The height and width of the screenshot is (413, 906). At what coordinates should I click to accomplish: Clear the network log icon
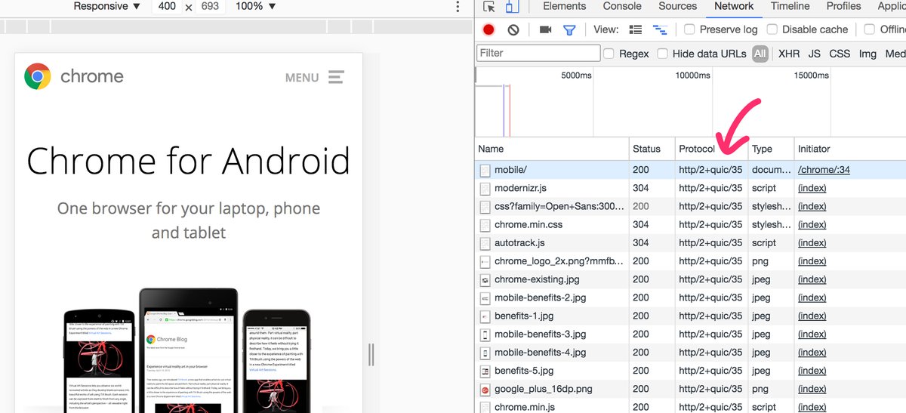click(x=513, y=29)
